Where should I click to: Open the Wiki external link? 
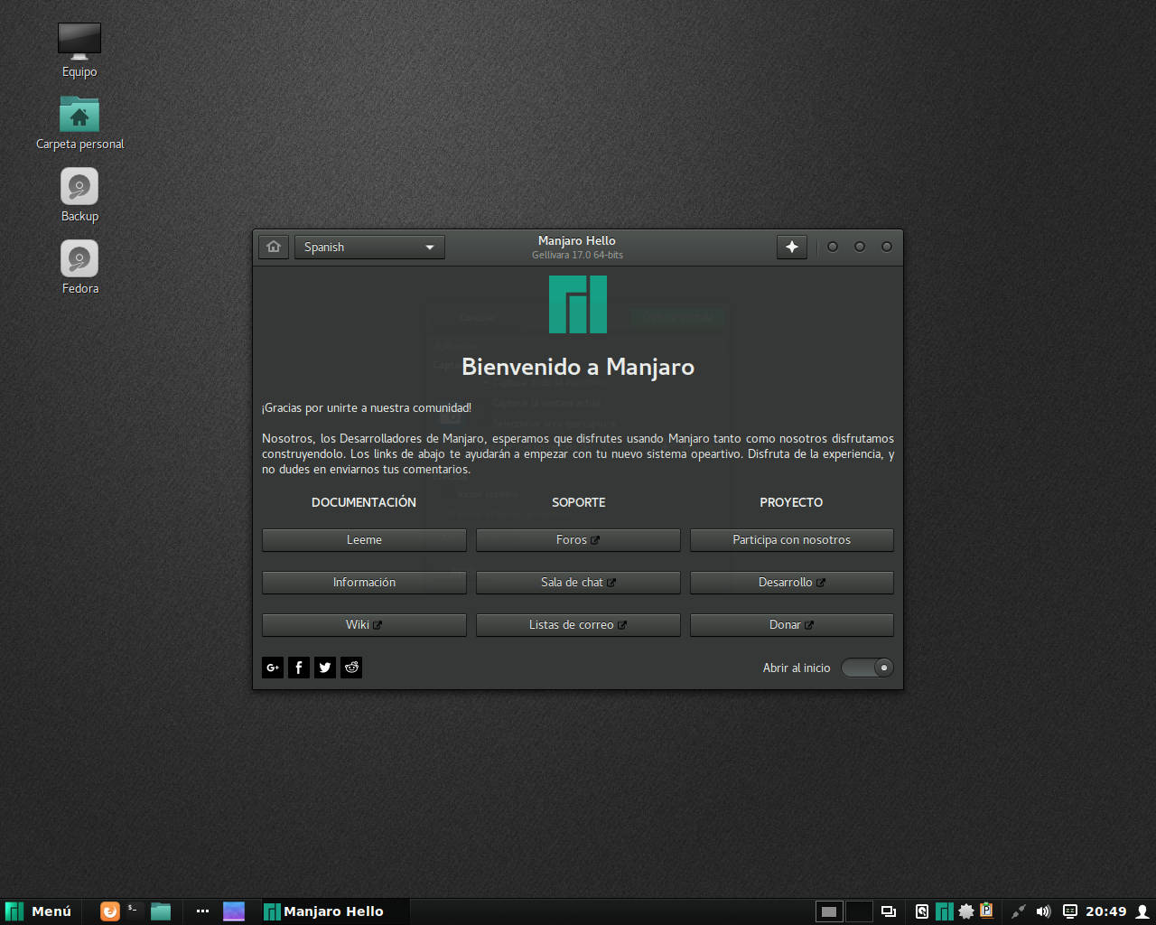click(364, 625)
